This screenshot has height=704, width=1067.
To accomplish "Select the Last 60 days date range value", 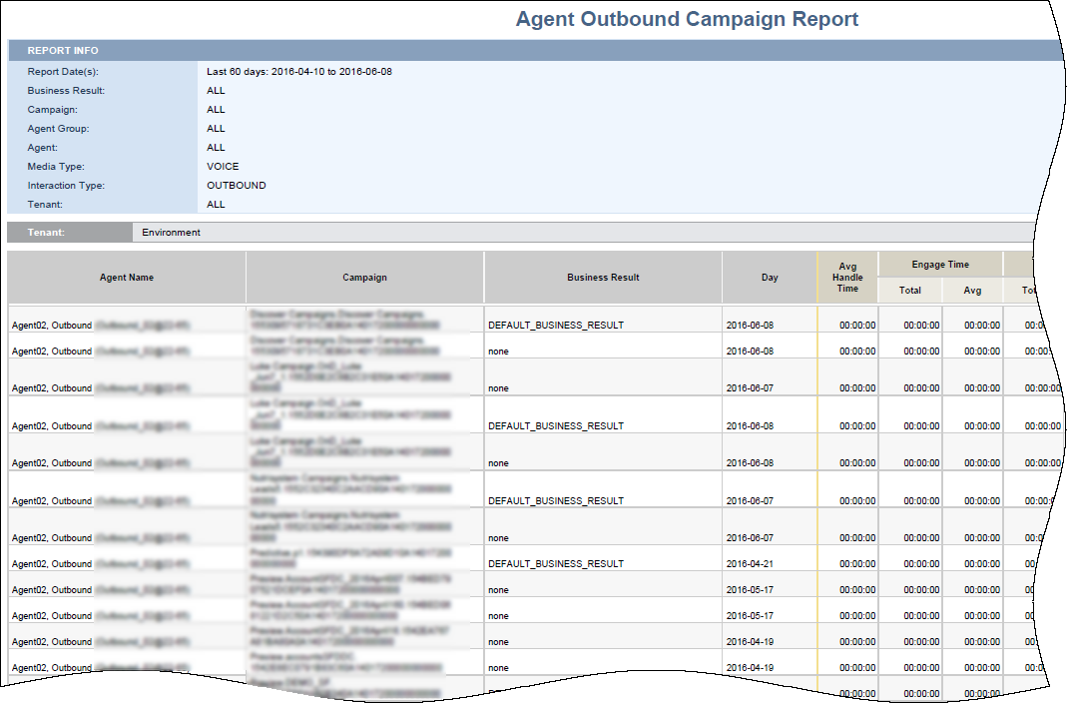I will [x=298, y=72].
